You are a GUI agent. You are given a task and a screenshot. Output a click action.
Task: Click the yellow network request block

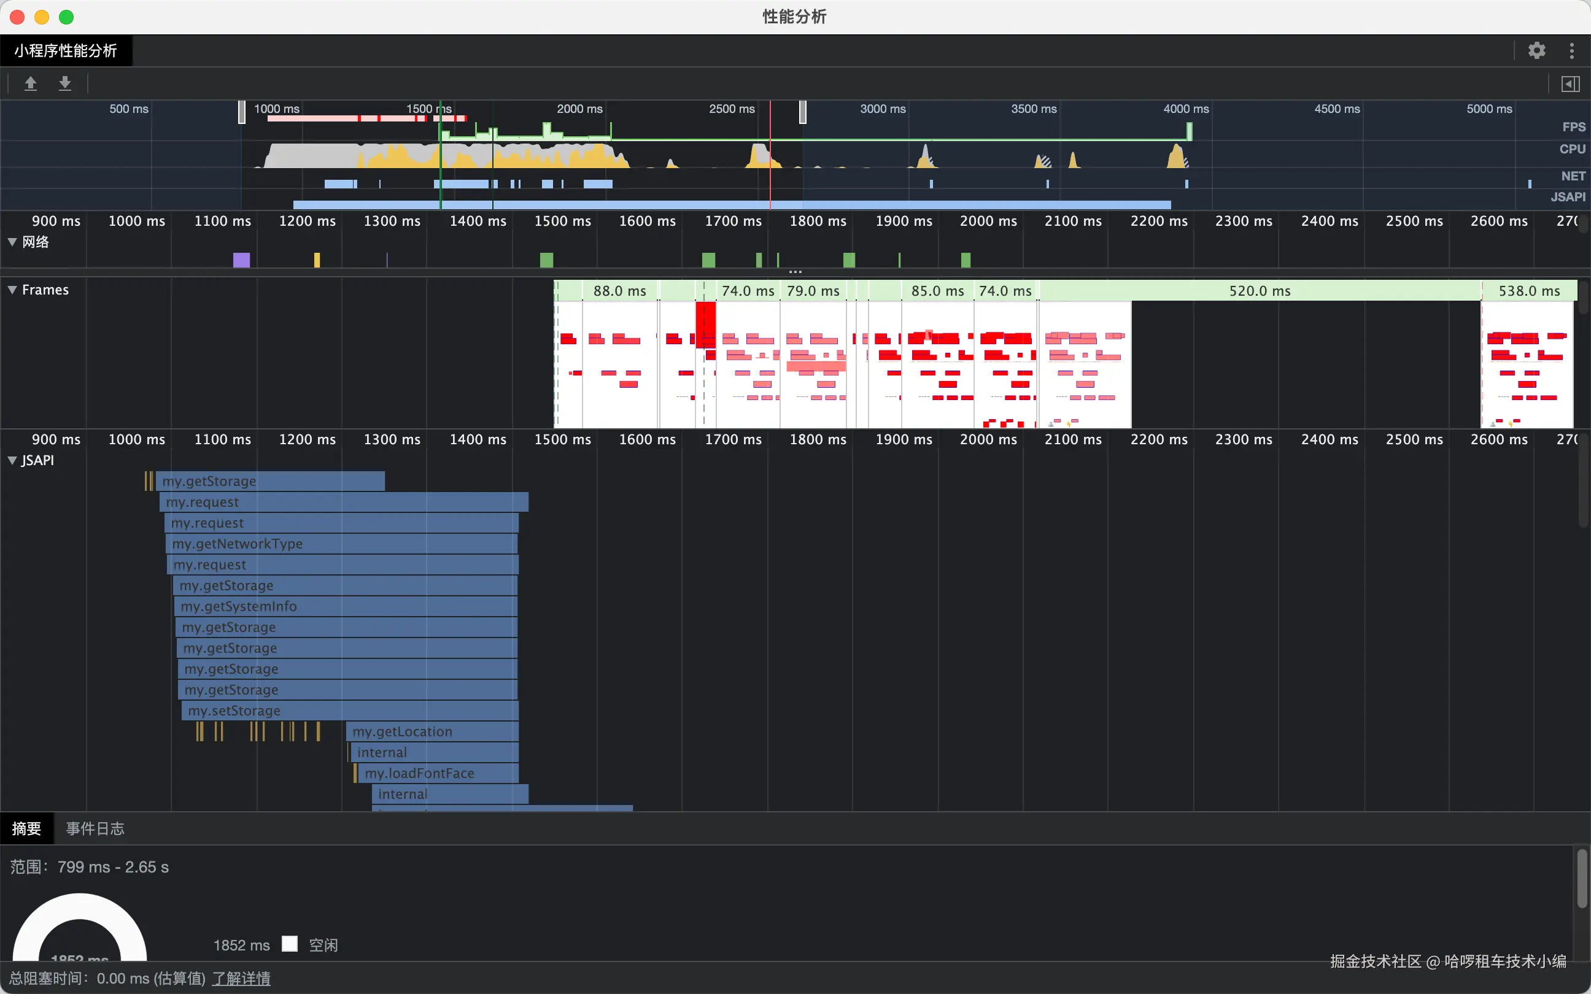tap(317, 260)
